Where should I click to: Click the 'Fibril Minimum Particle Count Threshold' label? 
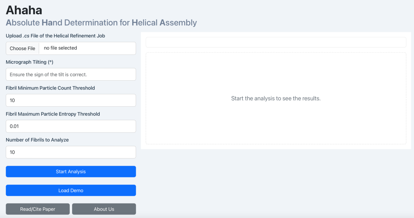(x=50, y=88)
